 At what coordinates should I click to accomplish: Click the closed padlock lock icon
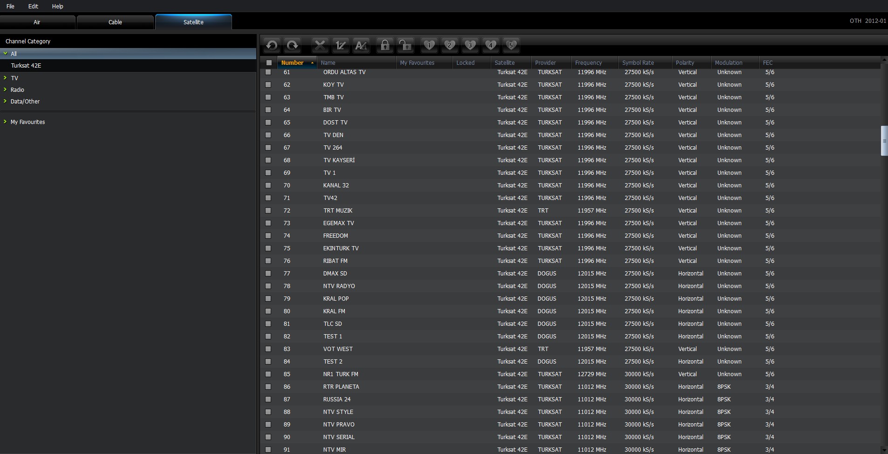(385, 45)
